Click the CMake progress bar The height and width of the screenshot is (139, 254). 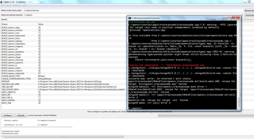(206, 115)
